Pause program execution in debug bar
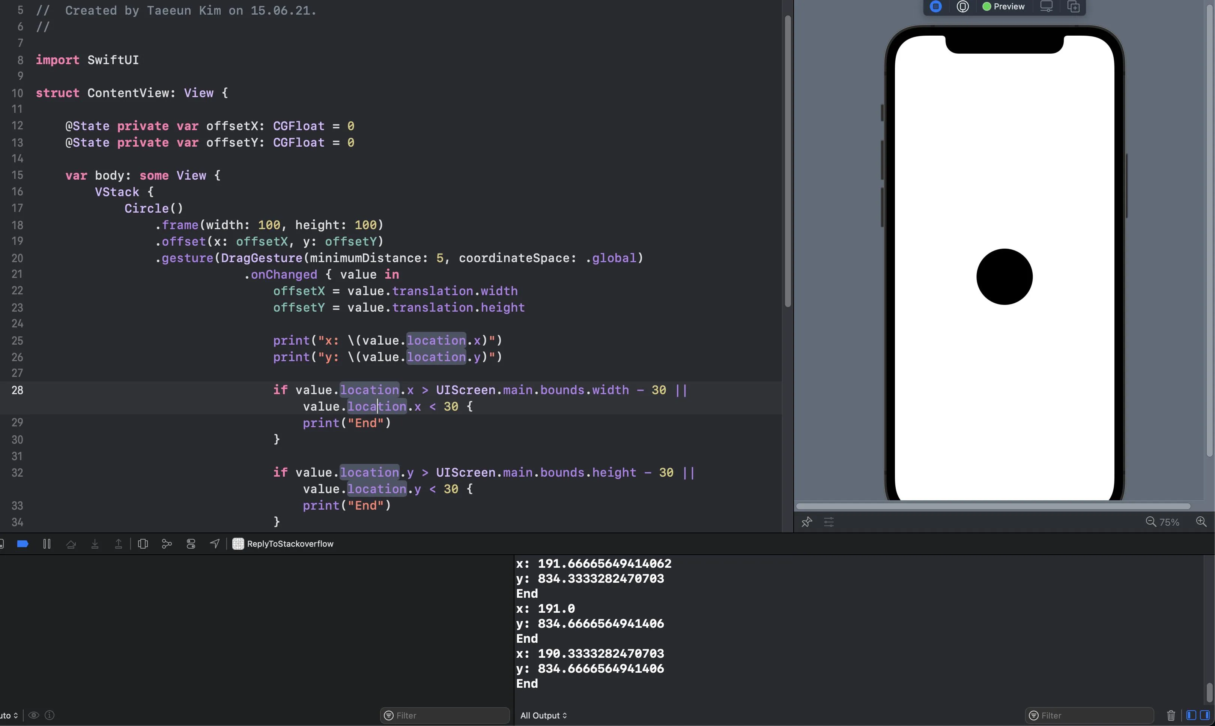This screenshot has width=1215, height=726. pyautogui.click(x=47, y=544)
